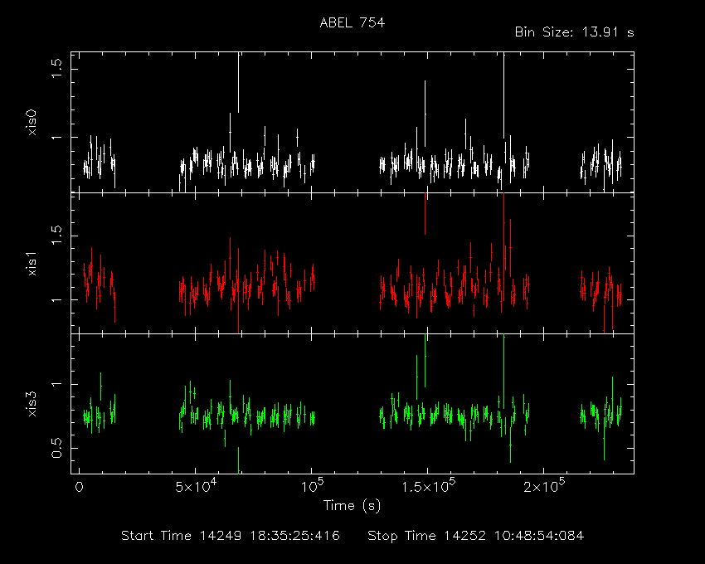Click the Start Time 14249 18:35:25:416 text
Viewport: 705px width, 564px height.
pos(231,536)
